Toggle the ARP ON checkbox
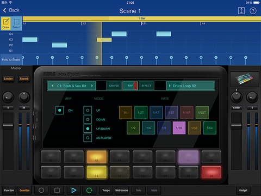 click(x=60, y=110)
